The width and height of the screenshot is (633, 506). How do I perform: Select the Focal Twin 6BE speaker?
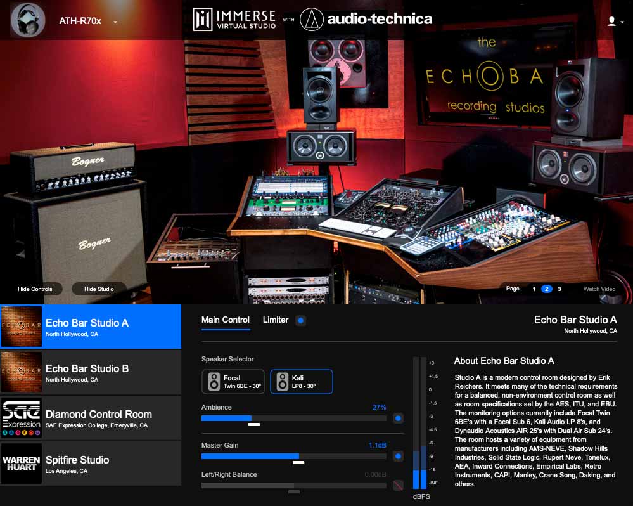[x=233, y=381]
